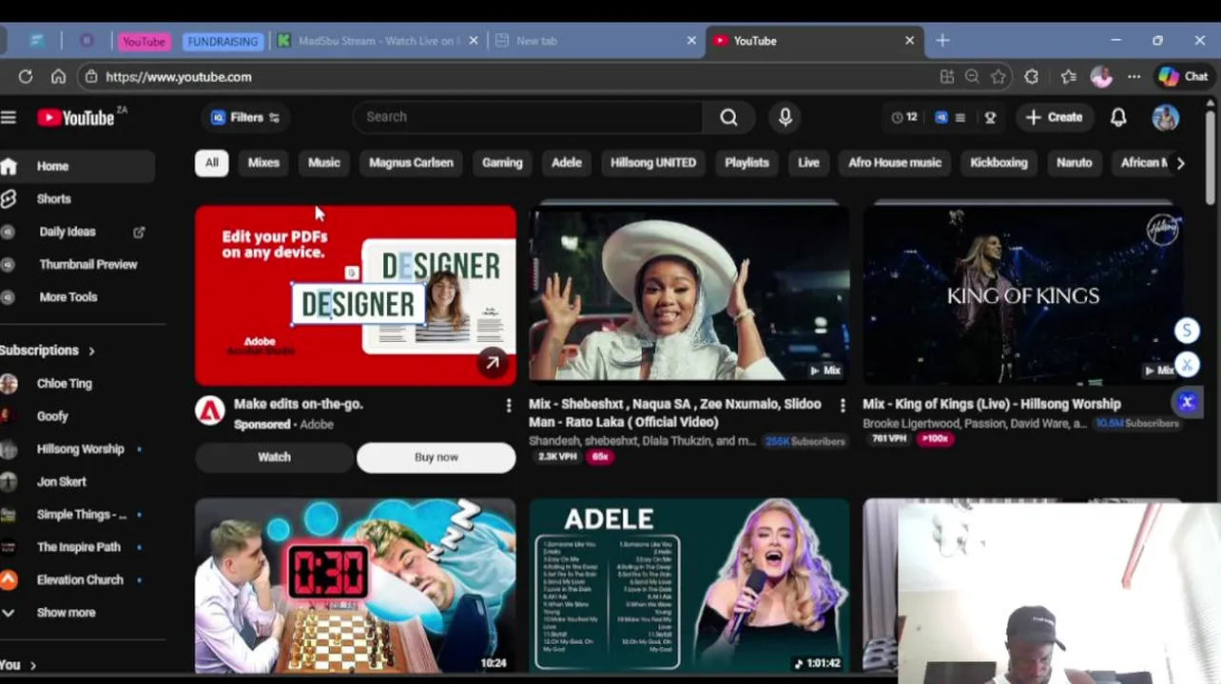Open options for the Adobe sponsored ad
1221x684 pixels.
coord(509,406)
